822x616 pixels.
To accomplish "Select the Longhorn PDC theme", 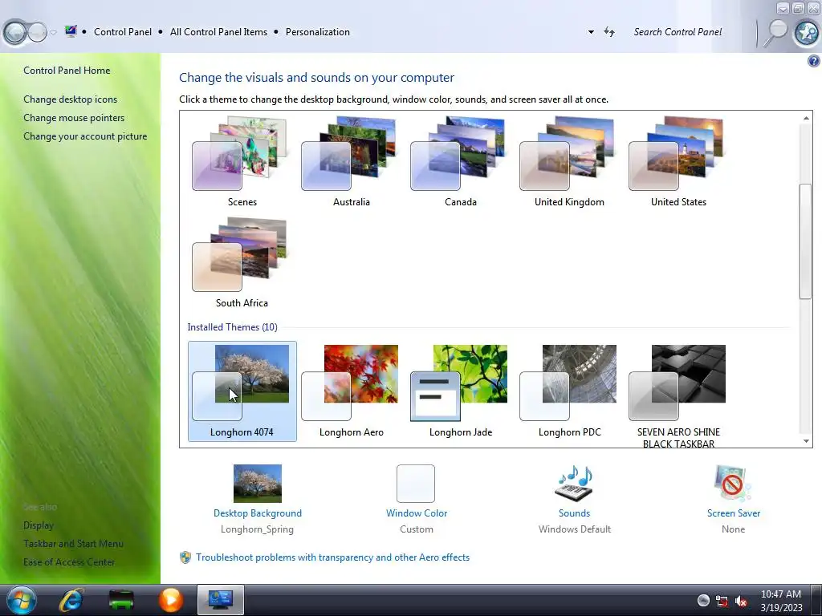I will [x=569, y=391].
